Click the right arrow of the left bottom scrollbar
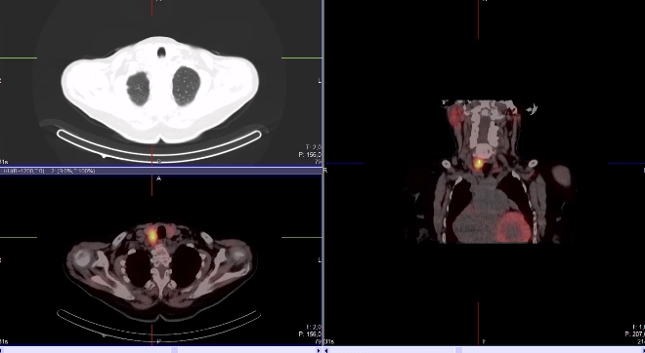This screenshot has height=353, width=645. (319, 350)
